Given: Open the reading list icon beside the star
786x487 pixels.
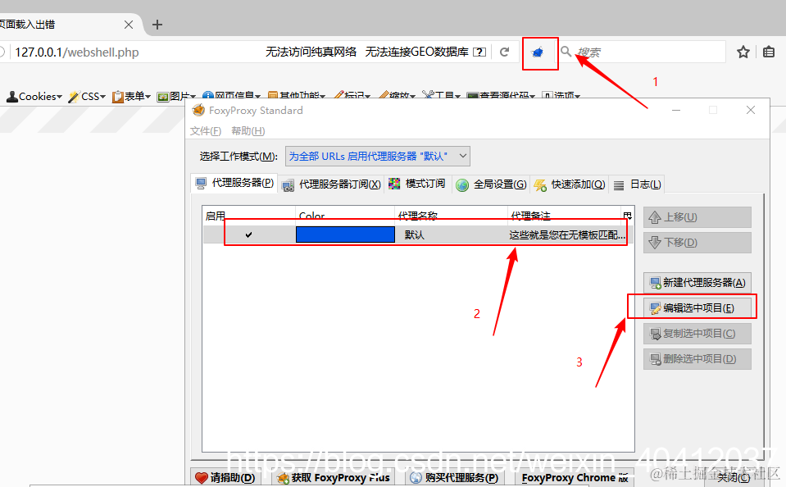Looking at the screenshot, I should click(x=768, y=51).
